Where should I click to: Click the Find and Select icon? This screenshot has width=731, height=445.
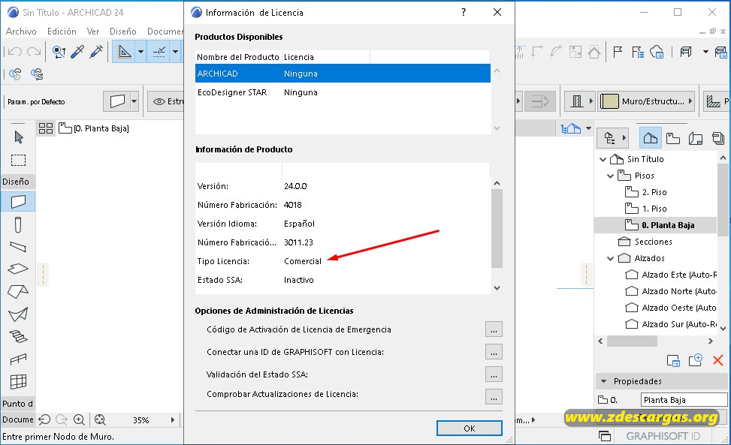[59, 52]
